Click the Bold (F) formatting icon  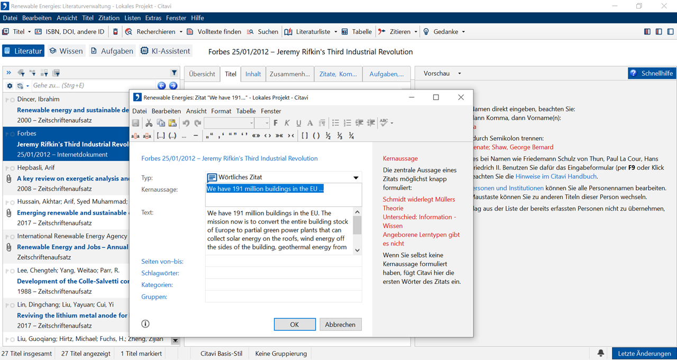click(276, 123)
